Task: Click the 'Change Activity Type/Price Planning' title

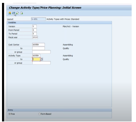Action: pyautogui.click(x=45, y=8)
